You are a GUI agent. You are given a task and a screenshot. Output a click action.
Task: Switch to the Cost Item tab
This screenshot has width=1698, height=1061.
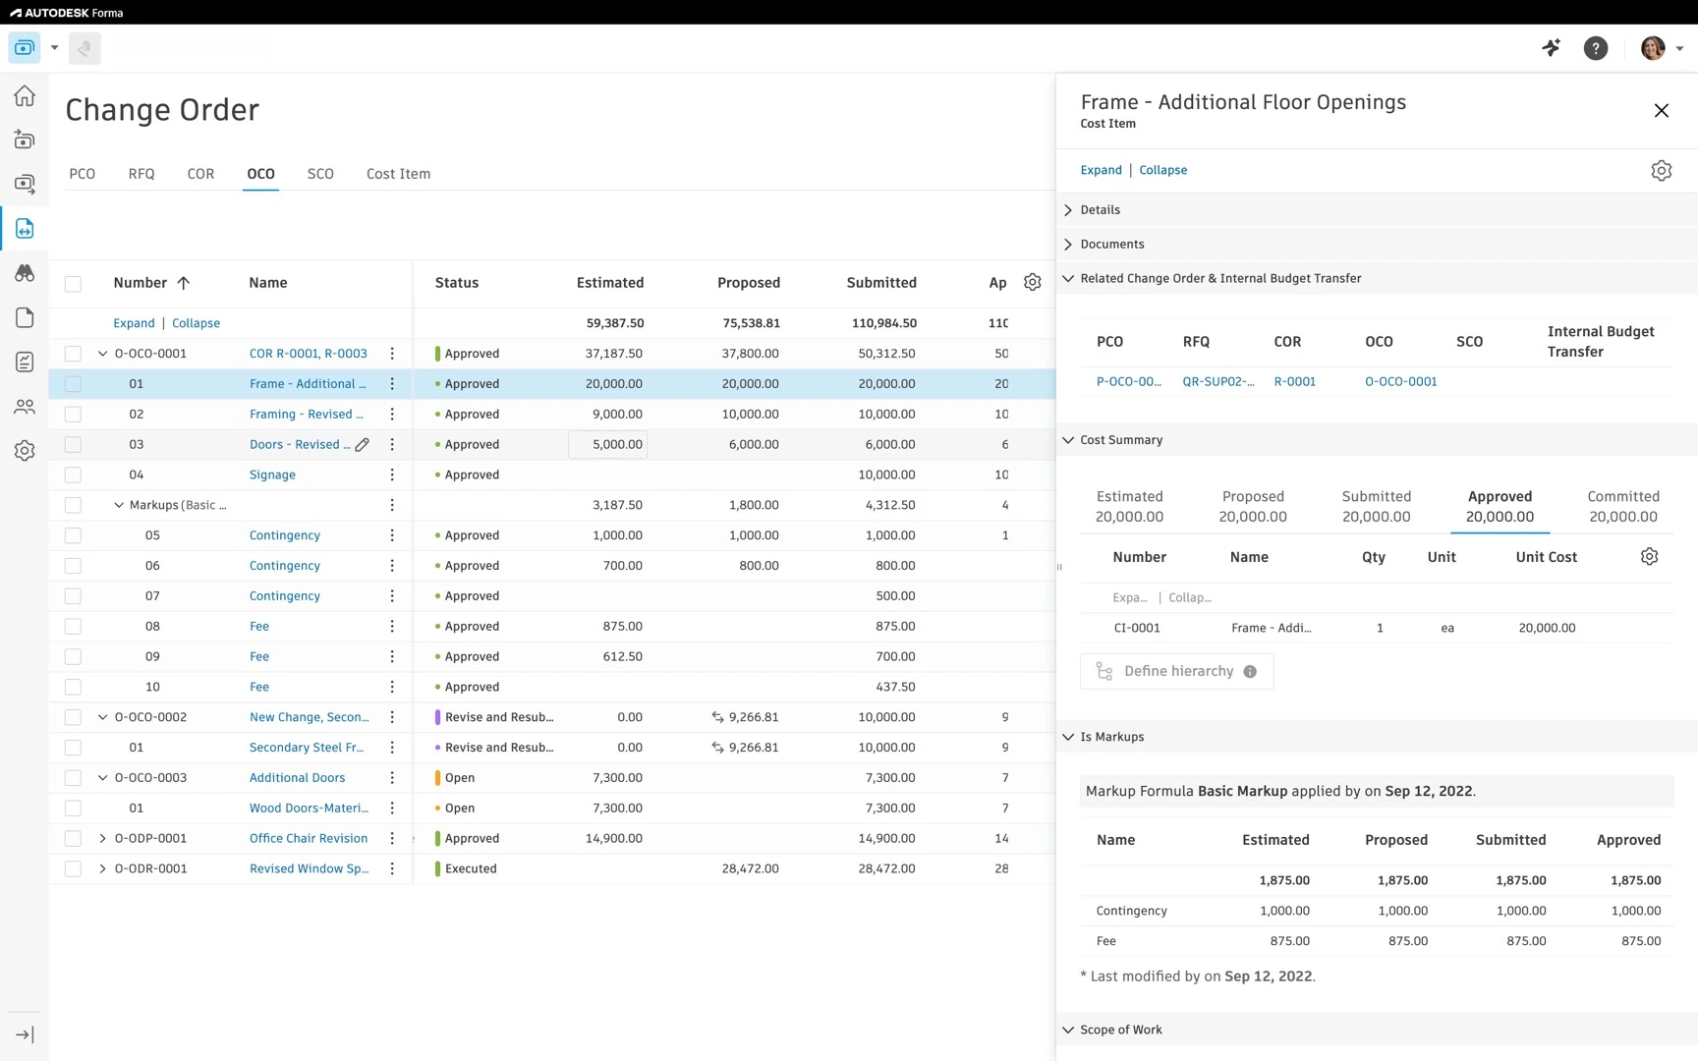[398, 174]
